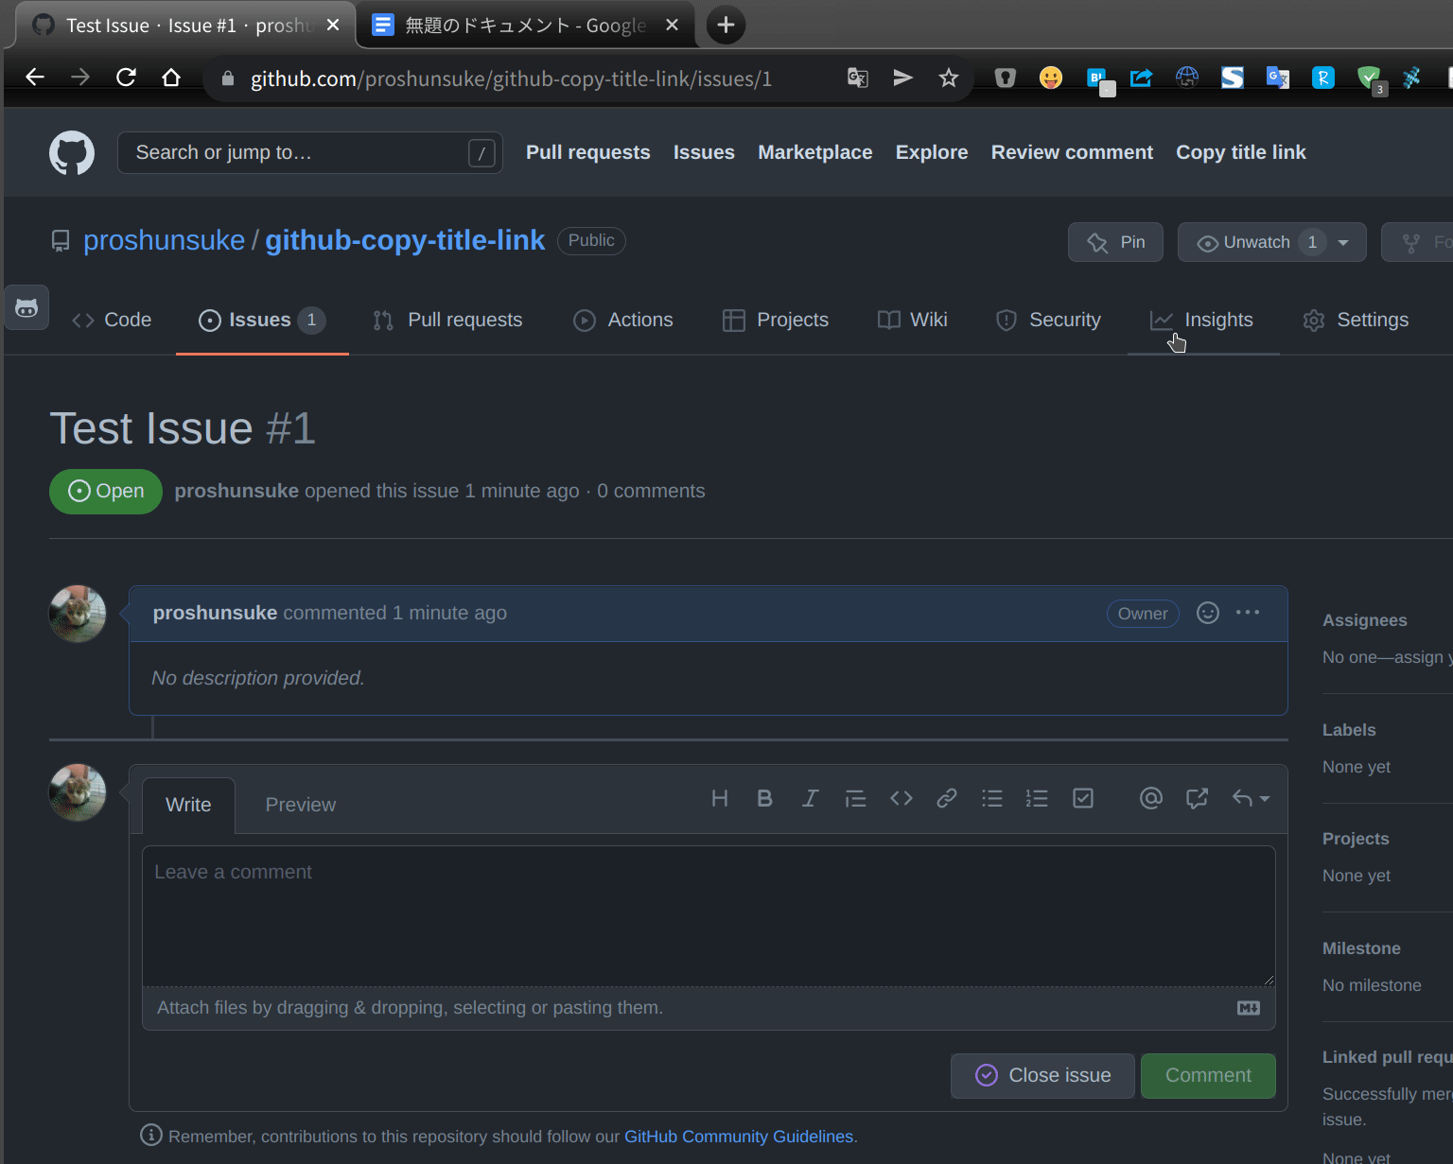
Task: Switch to Preview tab in comment editor
Action: (301, 805)
